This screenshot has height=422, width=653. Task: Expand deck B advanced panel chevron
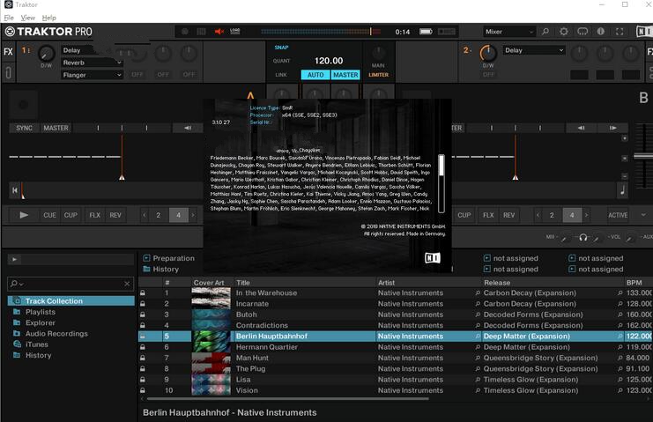point(643,215)
